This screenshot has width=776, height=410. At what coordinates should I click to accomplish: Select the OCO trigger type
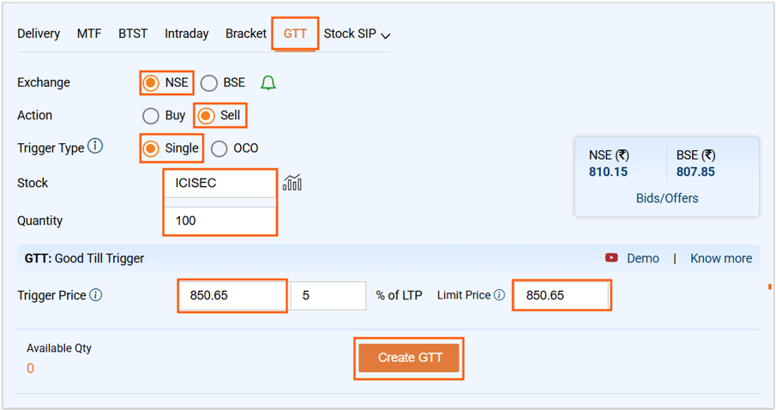220,148
